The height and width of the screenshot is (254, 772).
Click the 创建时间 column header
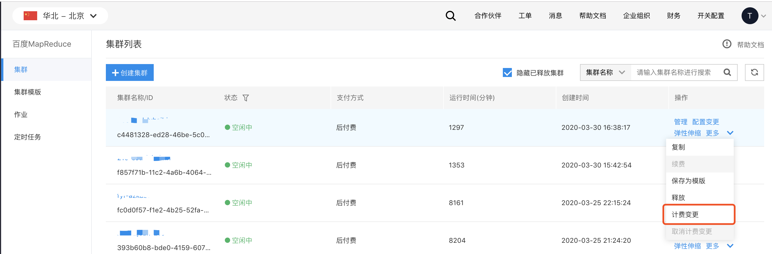(x=575, y=98)
